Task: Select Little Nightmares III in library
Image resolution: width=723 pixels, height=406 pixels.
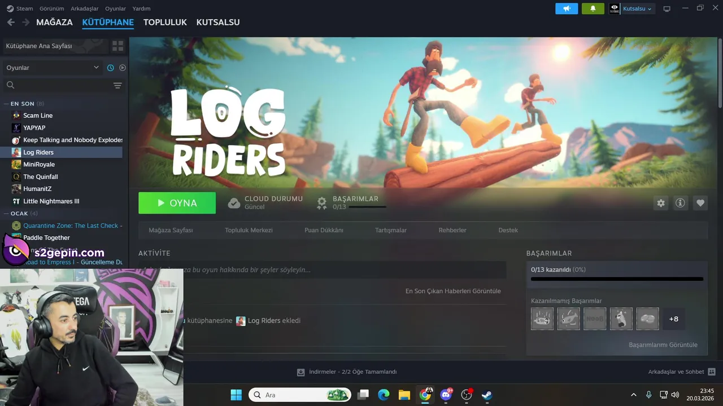Action: click(x=51, y=201)
